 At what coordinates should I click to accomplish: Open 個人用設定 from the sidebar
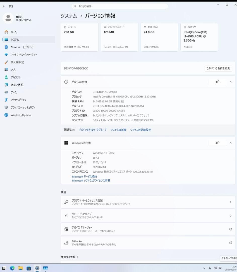pos(17,62)
